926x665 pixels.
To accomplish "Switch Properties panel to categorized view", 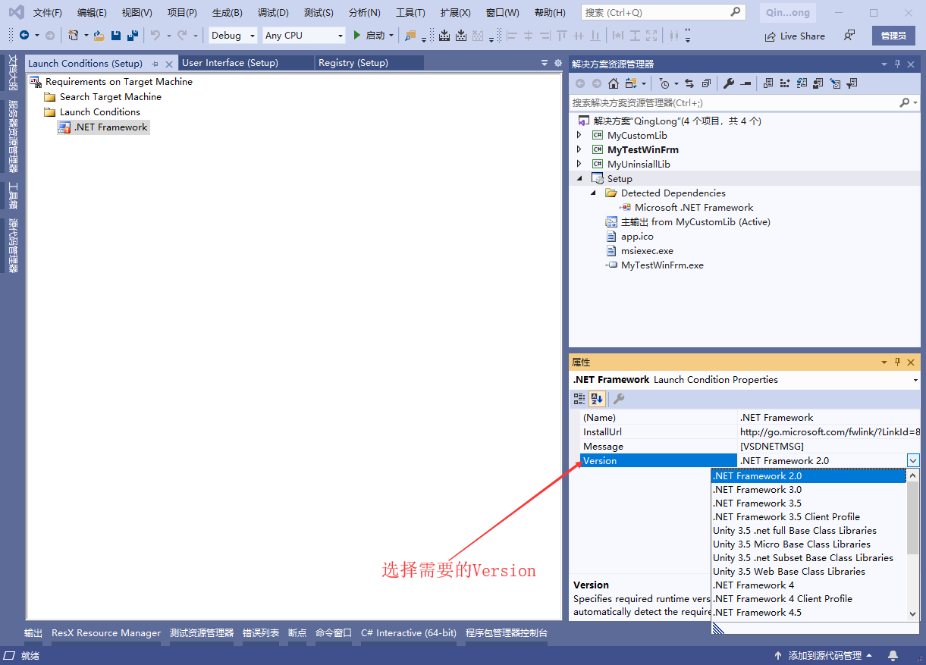I will (x=579, y=399).
